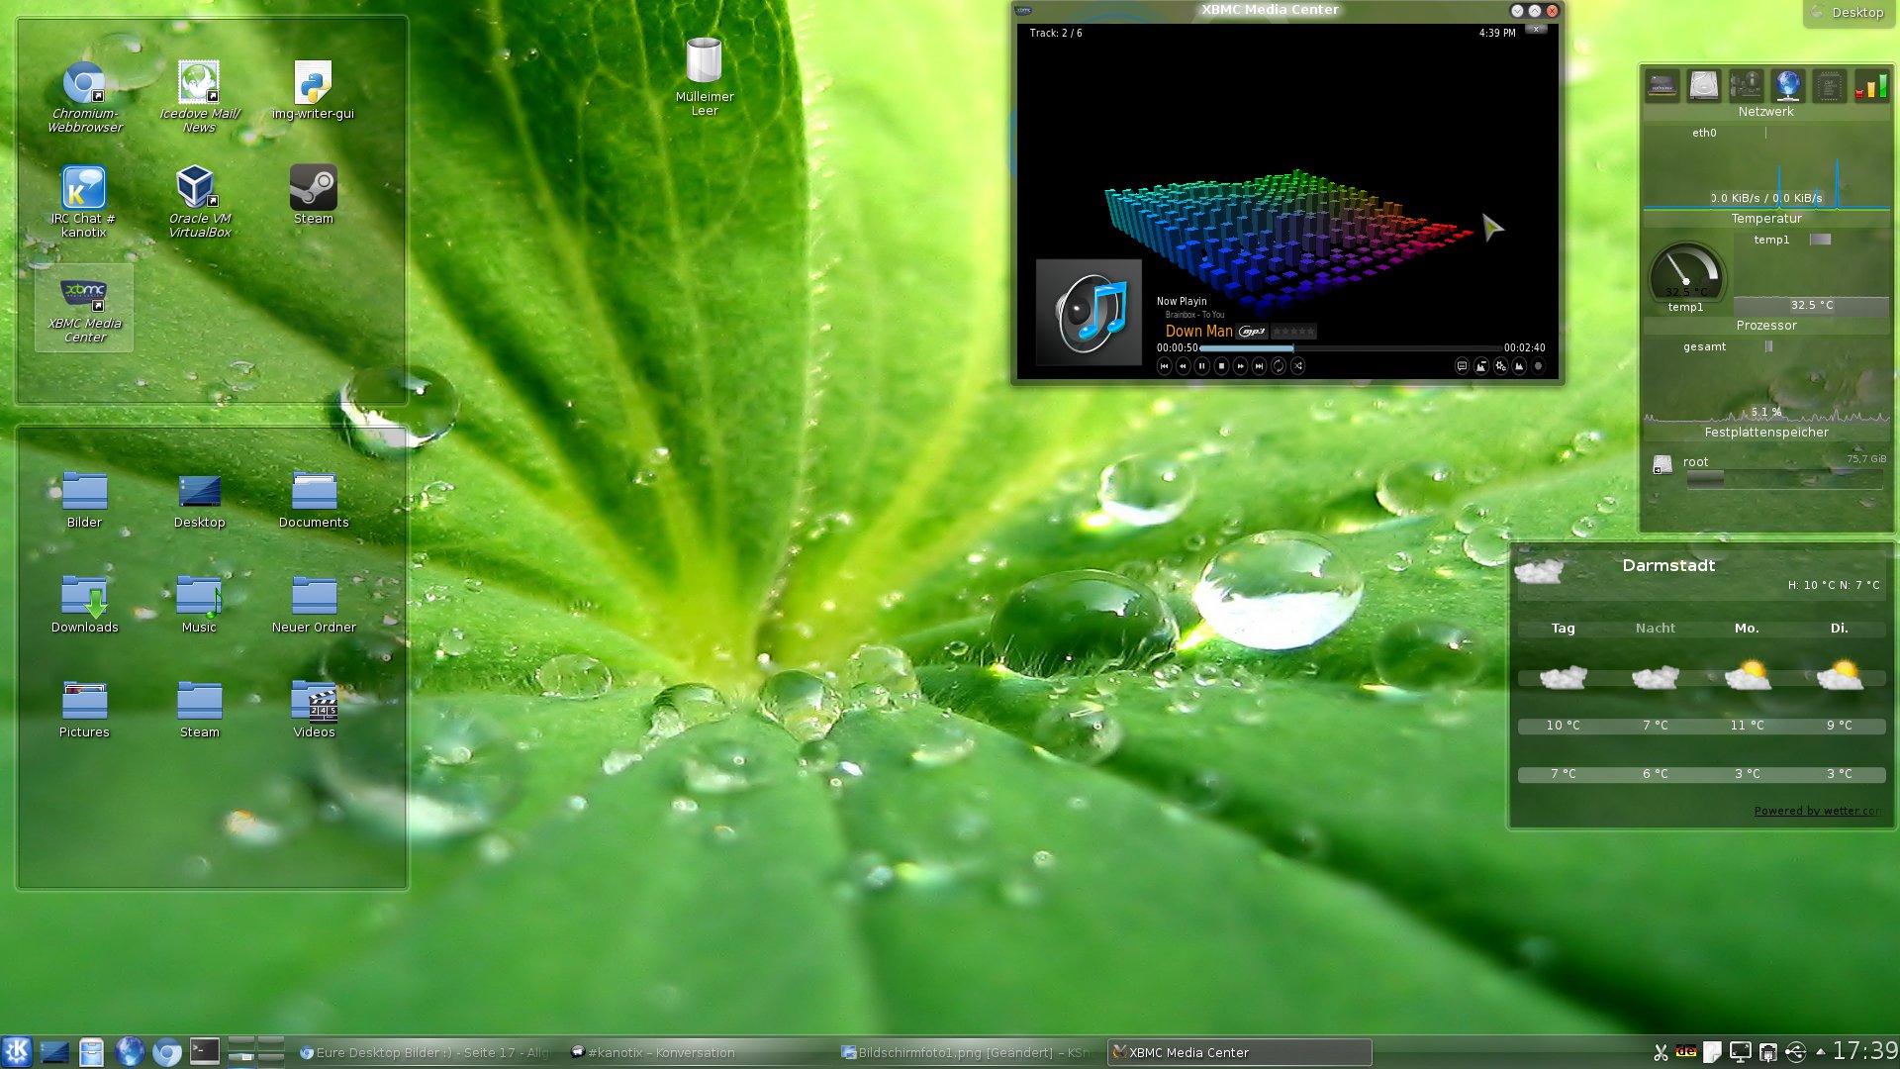Open XBMC audio settings gear icon
This screenshot has height=1069, width=1900.
(x=1500, y=366)
